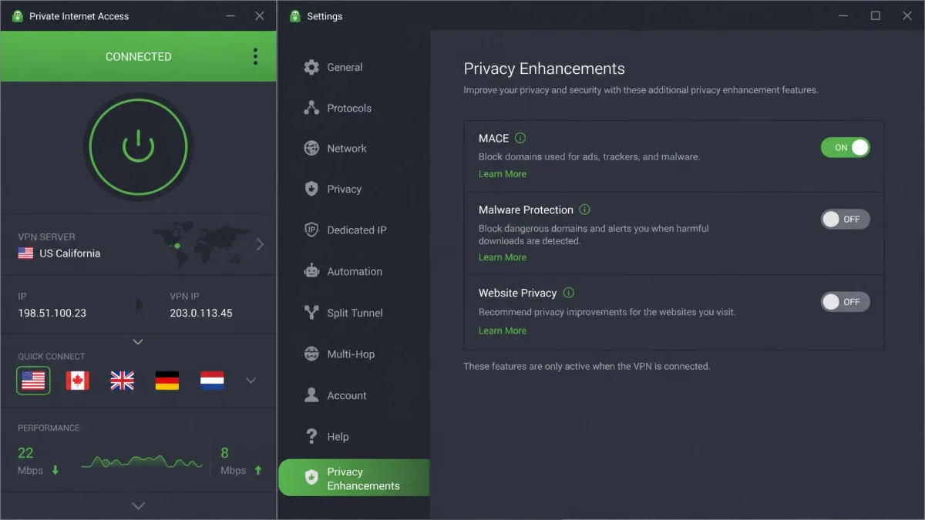Click the Privacy shield icon
925x520 pixels.
click(311, 189)
